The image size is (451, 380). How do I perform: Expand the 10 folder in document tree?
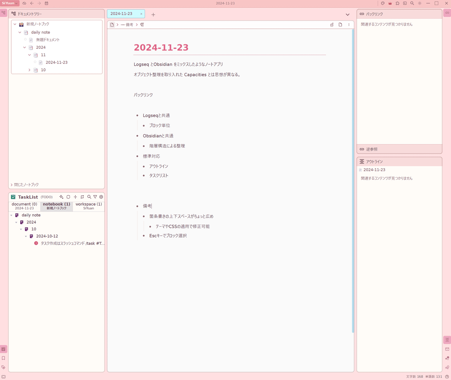click(x=30, y=70)
